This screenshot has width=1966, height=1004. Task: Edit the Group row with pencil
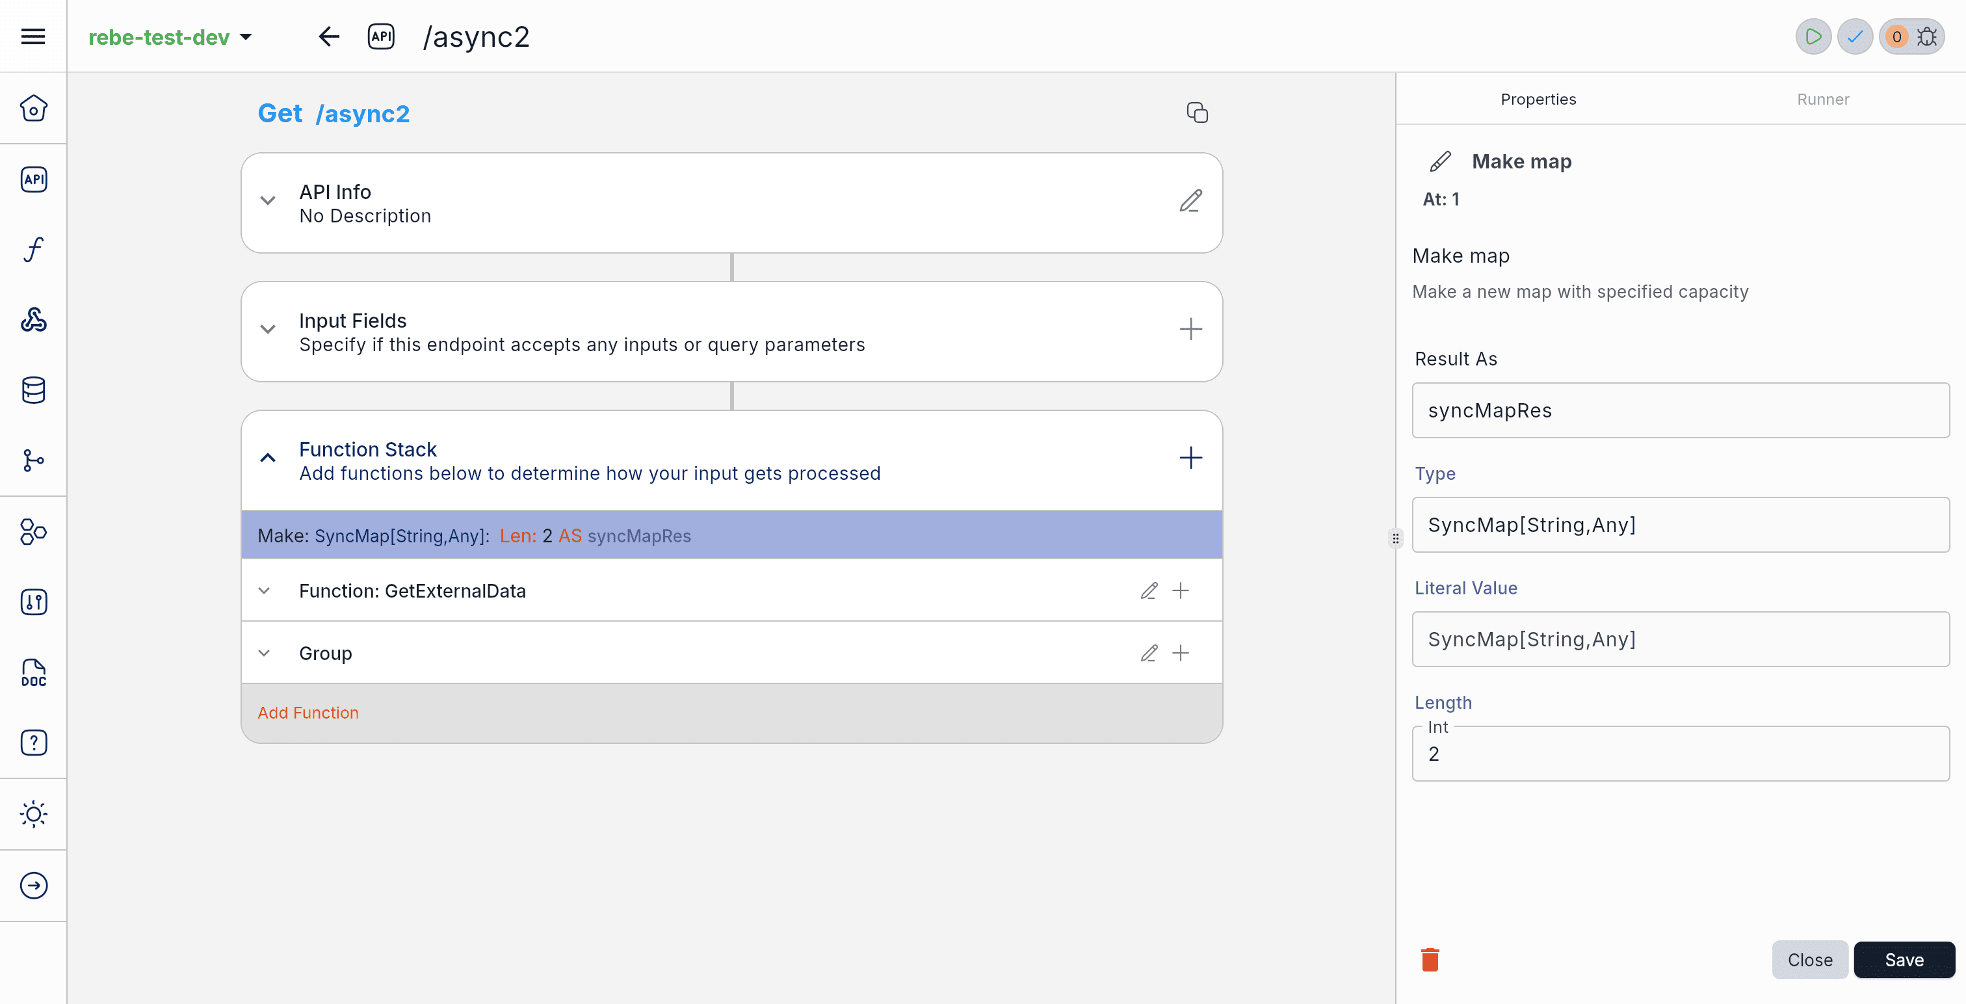(1149, 653)
